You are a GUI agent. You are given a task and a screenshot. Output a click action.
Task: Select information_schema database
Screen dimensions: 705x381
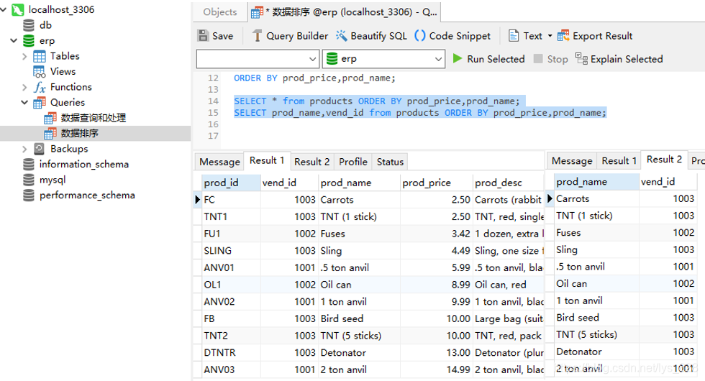point(84,165)
